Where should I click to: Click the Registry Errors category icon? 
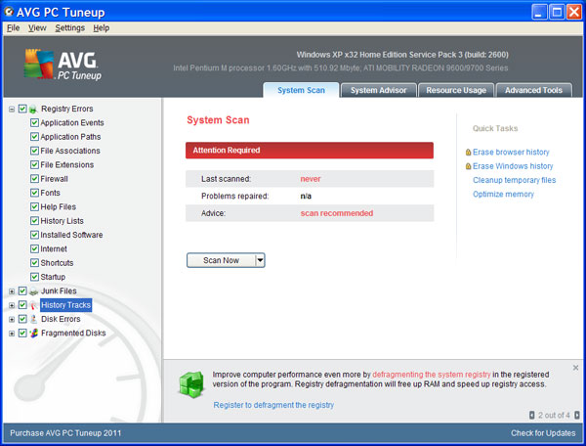[x=33, y=110]
